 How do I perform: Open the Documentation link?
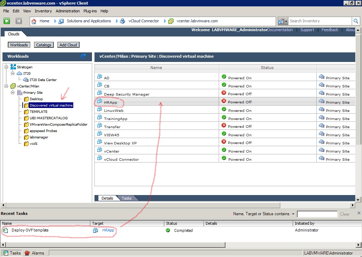click(x=280, y=30)
